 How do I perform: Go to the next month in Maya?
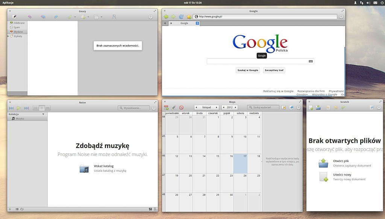pyautogui.click(x=216, y=107)
